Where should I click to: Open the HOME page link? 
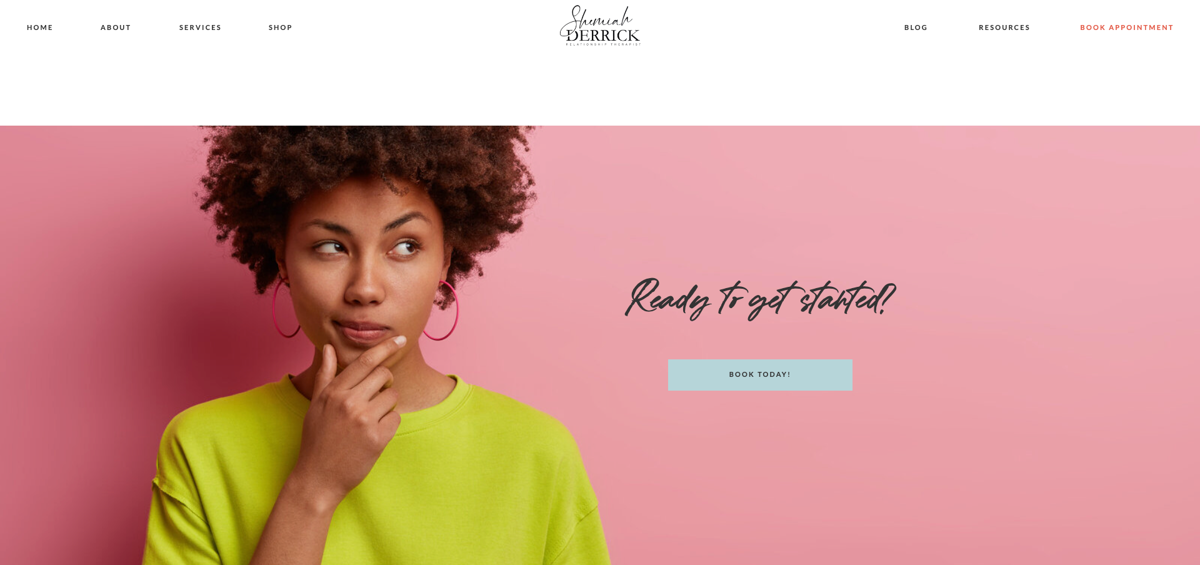coord(40,27)
